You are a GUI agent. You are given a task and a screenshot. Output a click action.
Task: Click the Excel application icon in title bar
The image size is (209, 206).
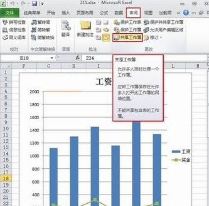(3, 4)
